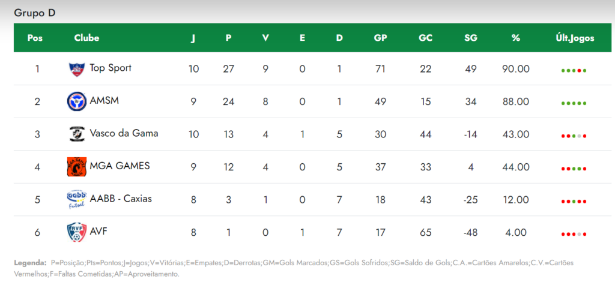Click the Últ.Jogos column header
Image resolution: width=615 pixels, height=285 pixels.
click(x=574, y=38)
